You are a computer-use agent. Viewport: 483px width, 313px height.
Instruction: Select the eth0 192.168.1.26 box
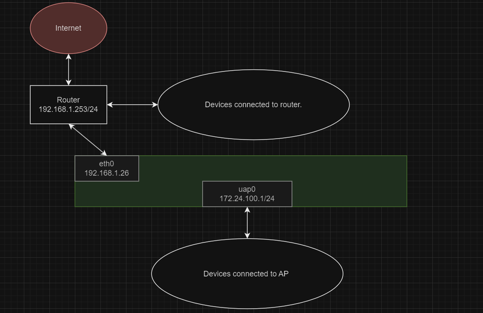point(106,168)
